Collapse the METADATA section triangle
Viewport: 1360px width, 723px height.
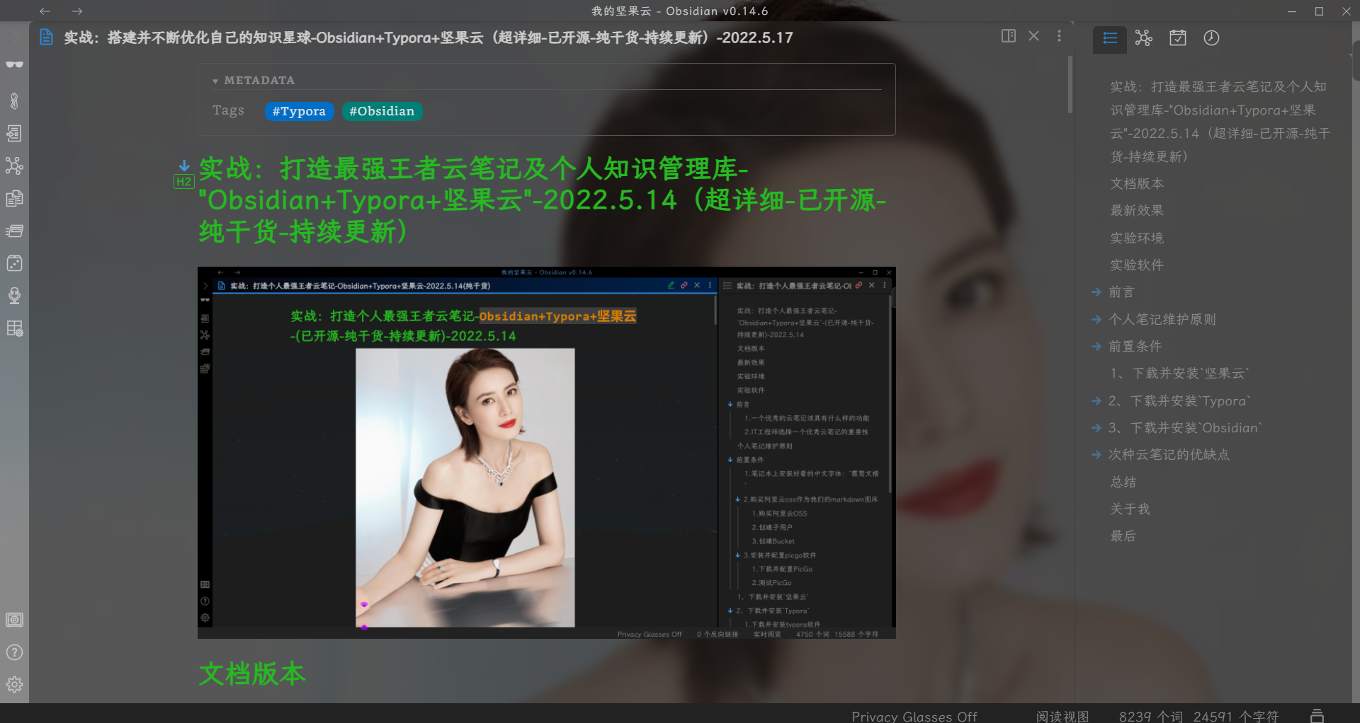215,81
